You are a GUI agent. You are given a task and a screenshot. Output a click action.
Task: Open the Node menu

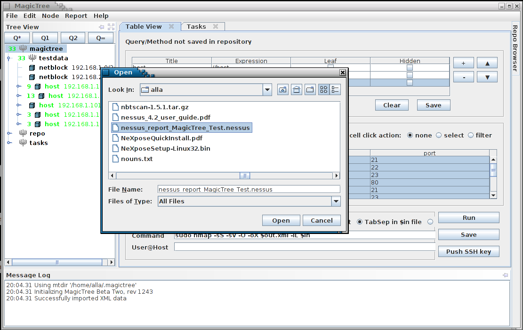(x=50, y=16)
